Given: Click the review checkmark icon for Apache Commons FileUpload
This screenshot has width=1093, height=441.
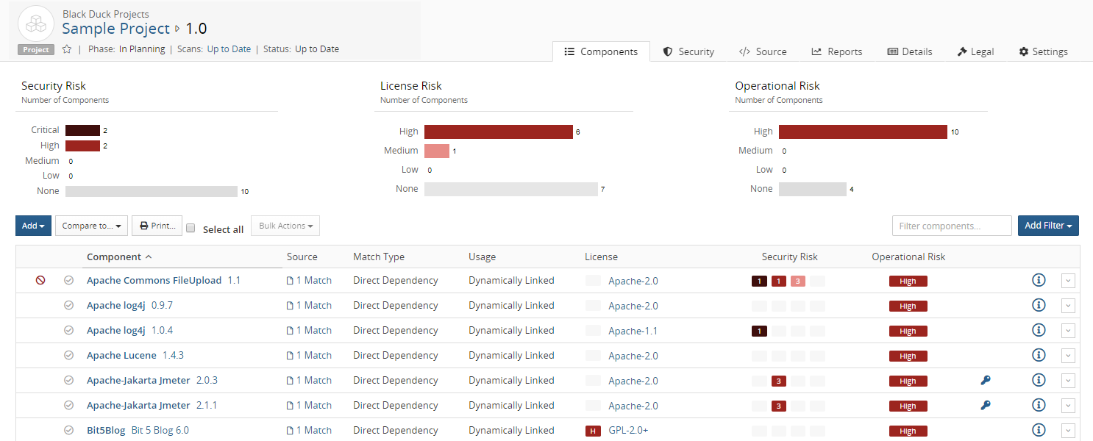Looking at the screenshot, I should [x=69, y=280].
